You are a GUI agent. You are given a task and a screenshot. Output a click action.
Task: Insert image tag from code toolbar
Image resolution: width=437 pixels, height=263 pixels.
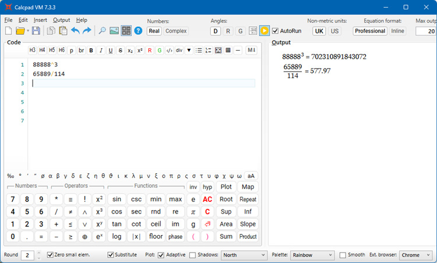pos(218,51)
